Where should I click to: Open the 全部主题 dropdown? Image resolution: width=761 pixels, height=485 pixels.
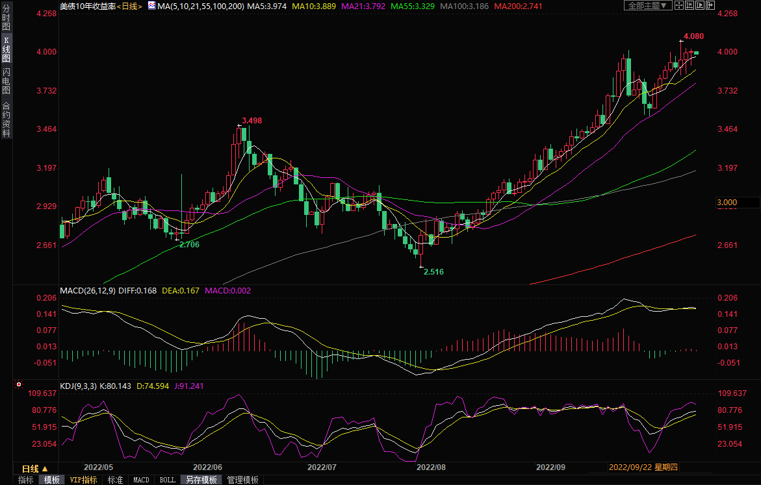pos(647,5)
